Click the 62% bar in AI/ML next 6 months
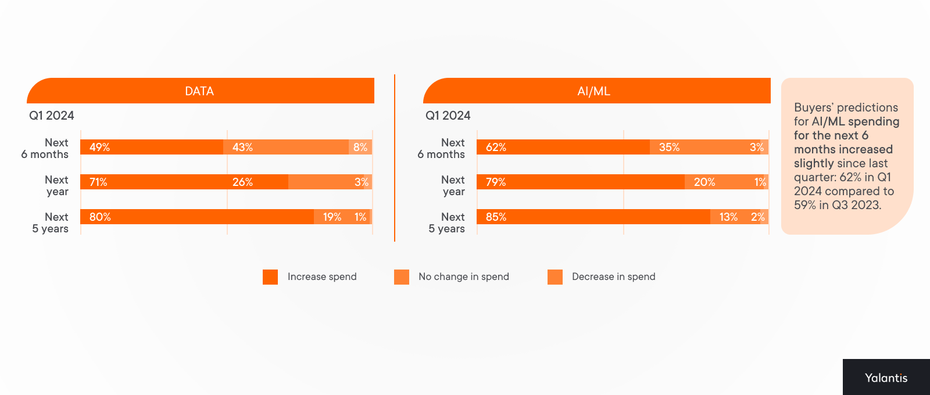Screen dimensions: 930x395 (x=563, y=147)
